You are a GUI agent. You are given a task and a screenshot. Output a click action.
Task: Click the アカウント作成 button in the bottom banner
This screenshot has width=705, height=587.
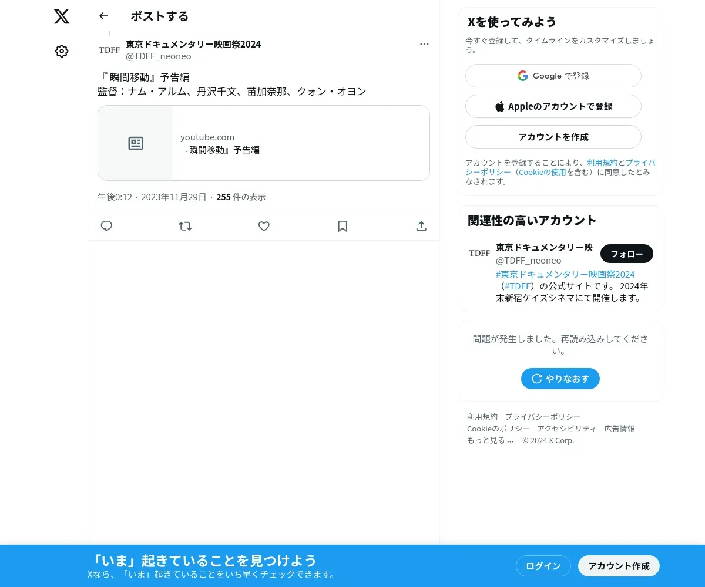(x=619, y=566)
